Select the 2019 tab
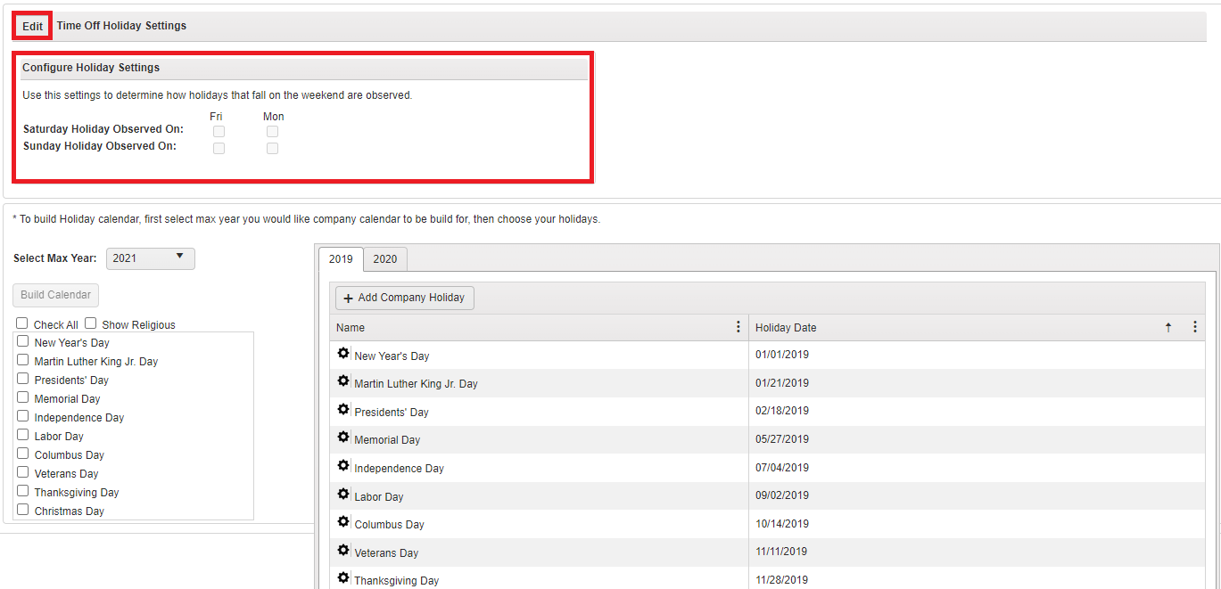The image size is (1221, 589). (341, 258)
